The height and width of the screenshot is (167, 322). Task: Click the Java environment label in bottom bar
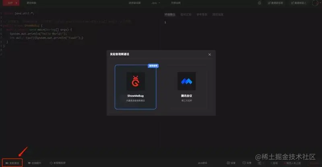click(x=202, y=163)
